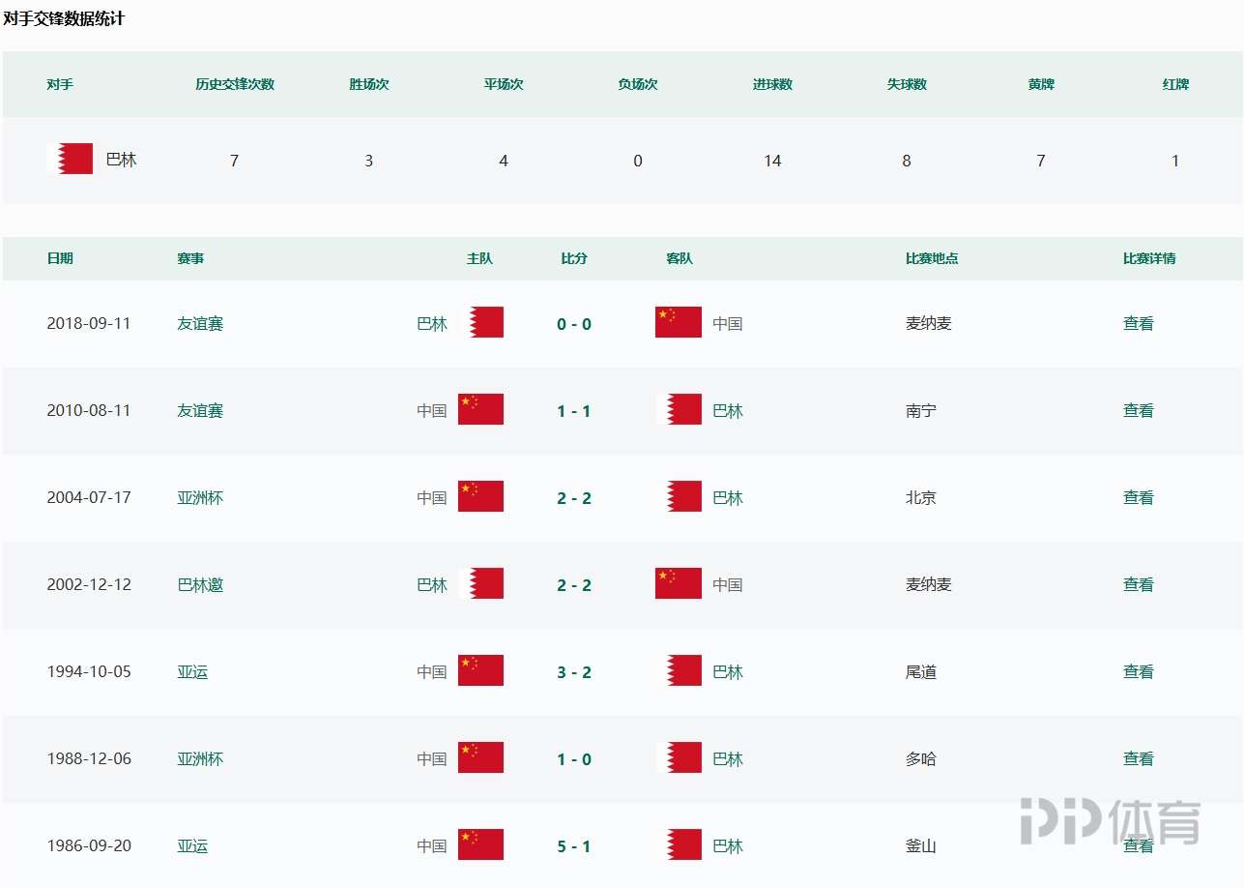
Task: Click the 红牌 column header
Action: (1175, 84)
